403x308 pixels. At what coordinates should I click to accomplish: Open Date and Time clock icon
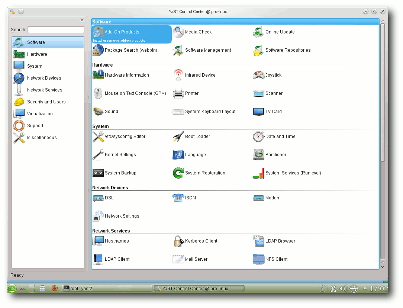pyautogui.click(x=258, y=137)
